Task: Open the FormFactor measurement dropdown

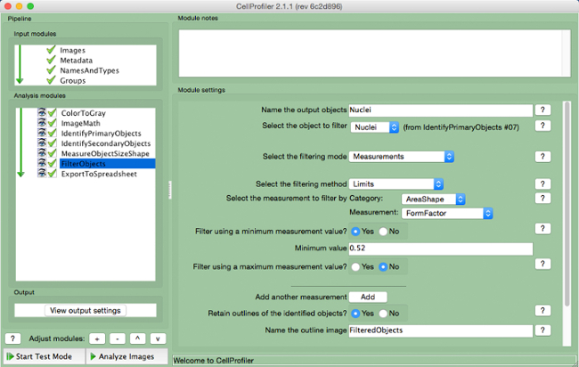Action: (x=447, y=213)
